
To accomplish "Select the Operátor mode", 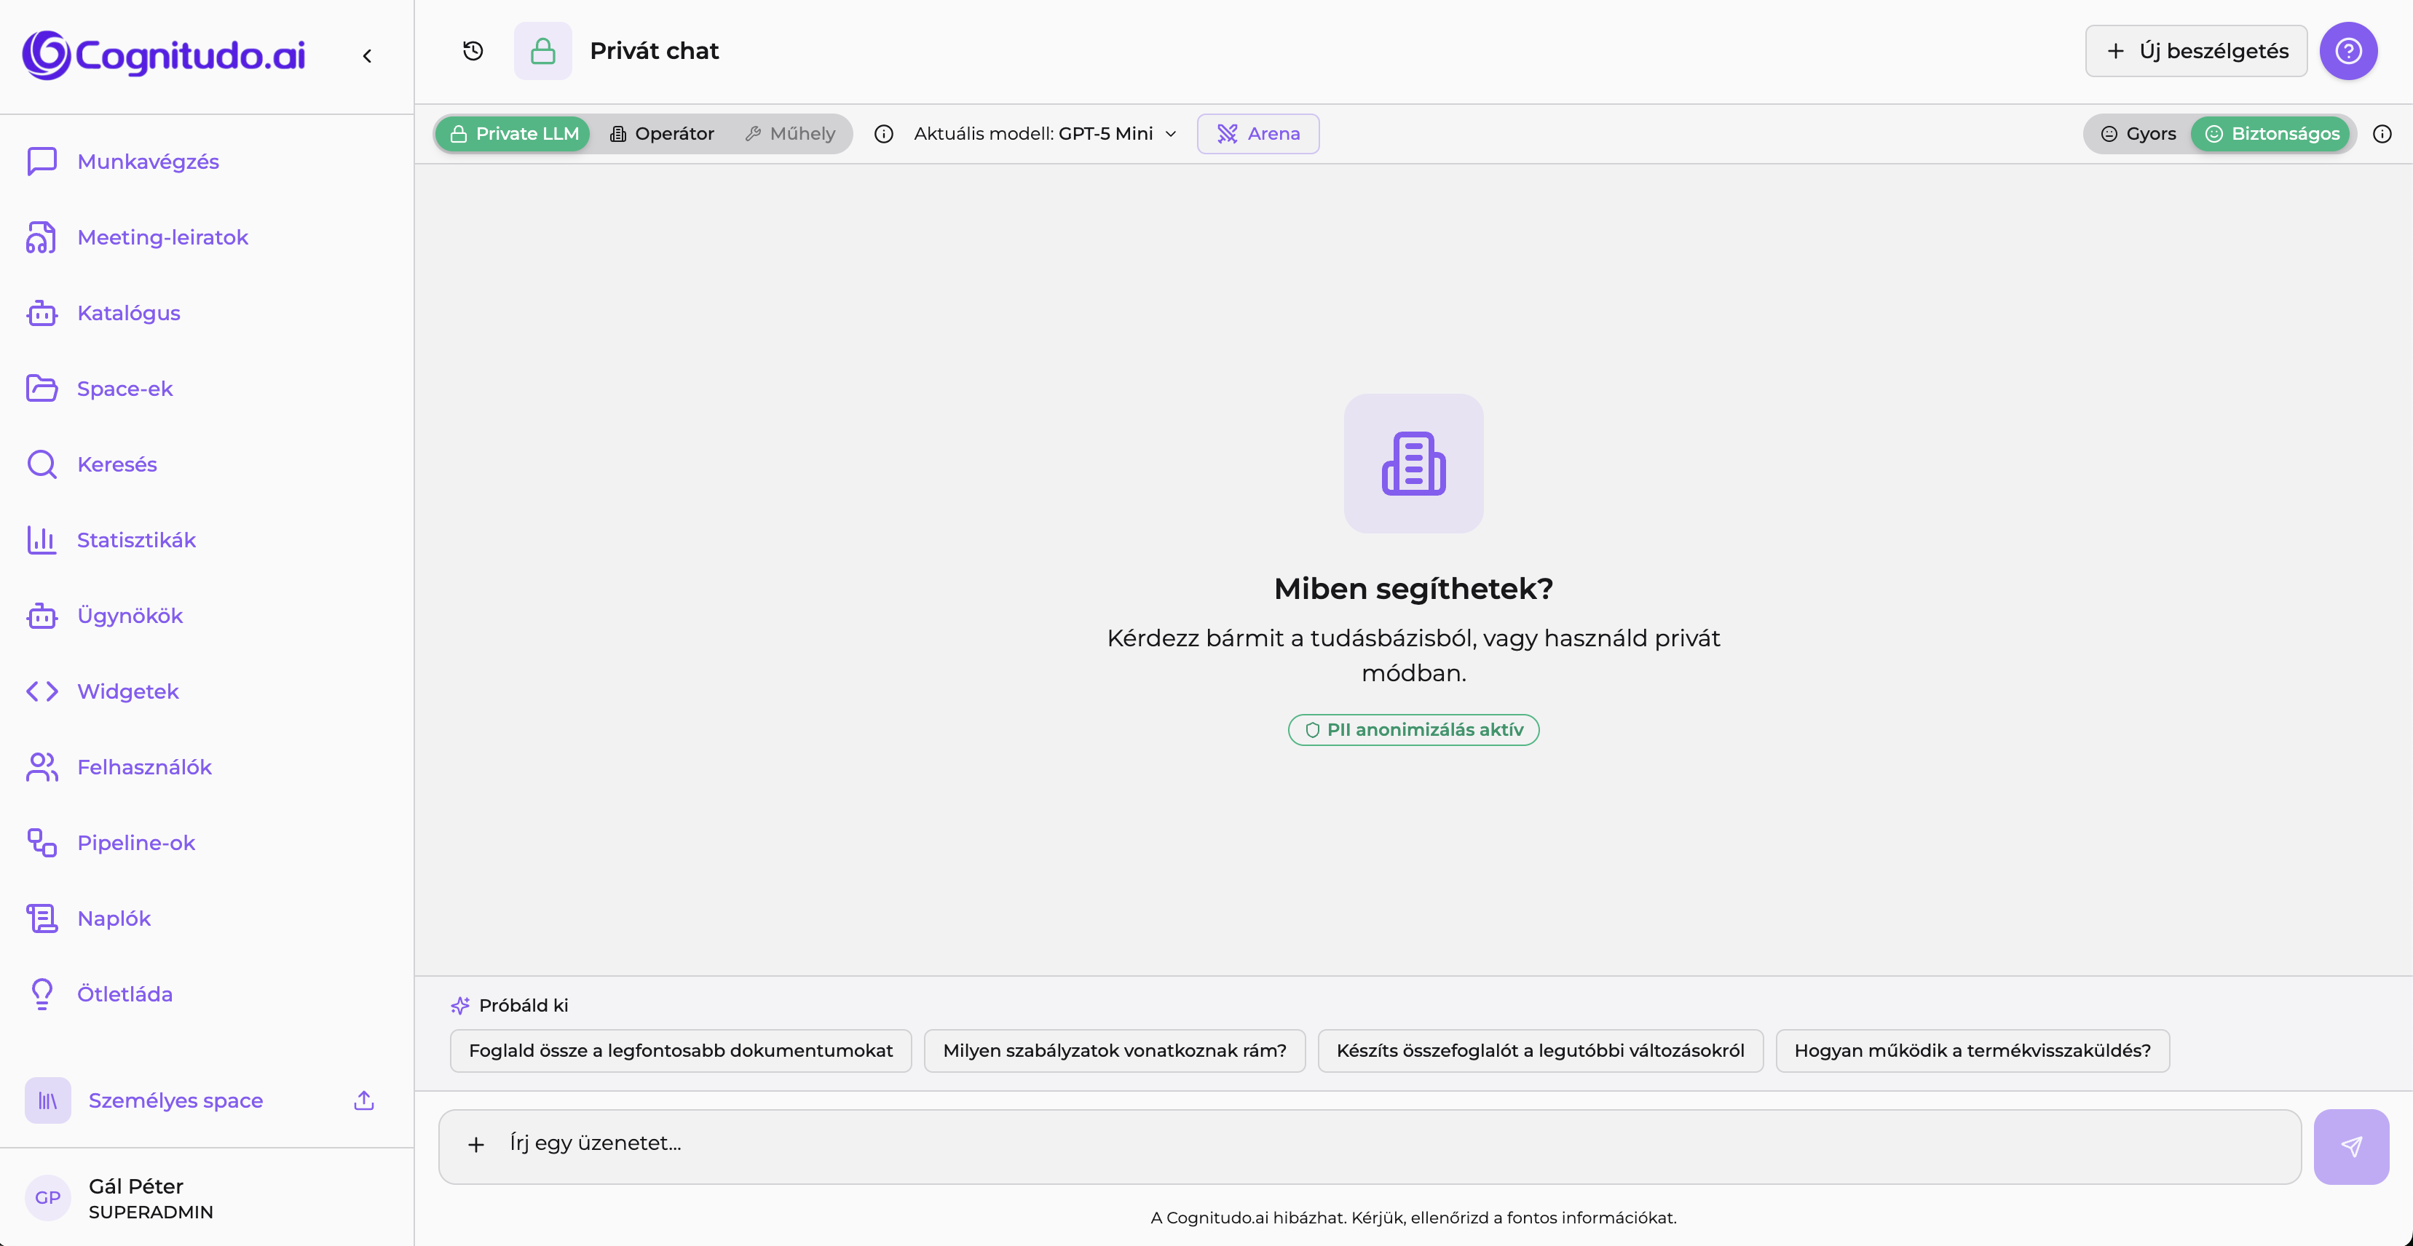I will pyautogui.click(x=663, y=133).
